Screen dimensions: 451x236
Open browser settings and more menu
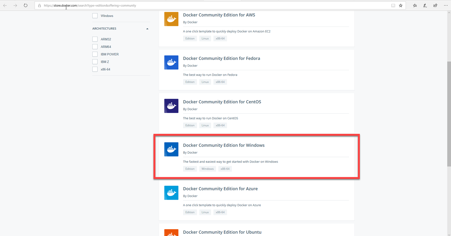pos(446,6)
